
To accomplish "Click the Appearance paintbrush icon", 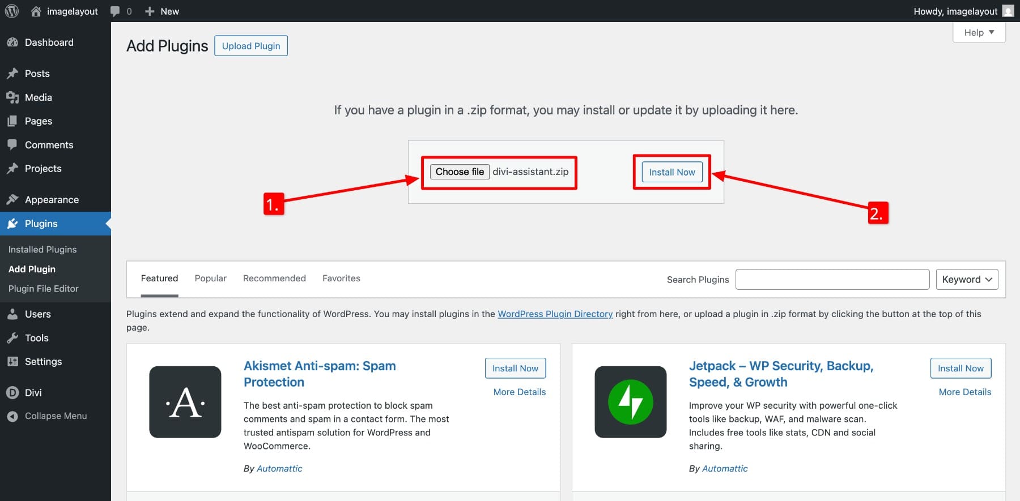I will (12, 199).
